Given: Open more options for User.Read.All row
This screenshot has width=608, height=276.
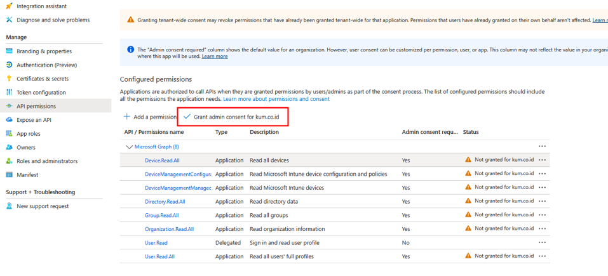Looking at the screenshot, I should (542, 256).
